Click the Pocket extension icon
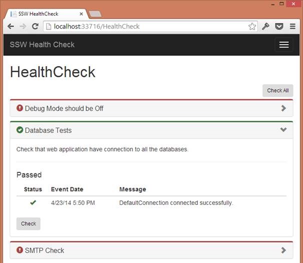The image size is (303, 263). tap(279, 27)
